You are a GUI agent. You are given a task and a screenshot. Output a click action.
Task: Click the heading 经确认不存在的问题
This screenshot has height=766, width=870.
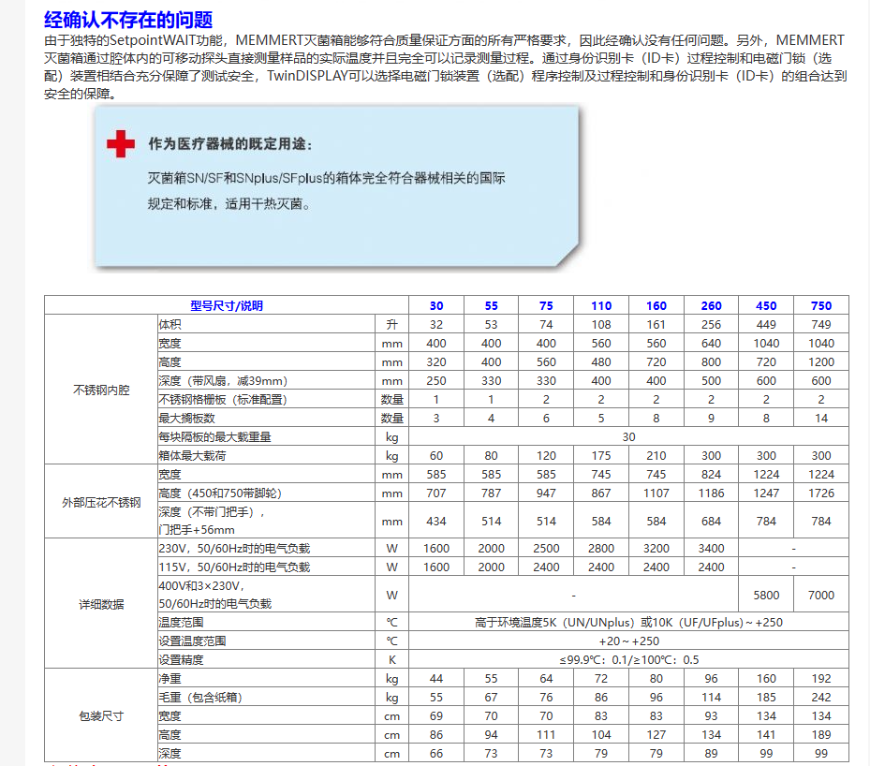click(128, 20)
